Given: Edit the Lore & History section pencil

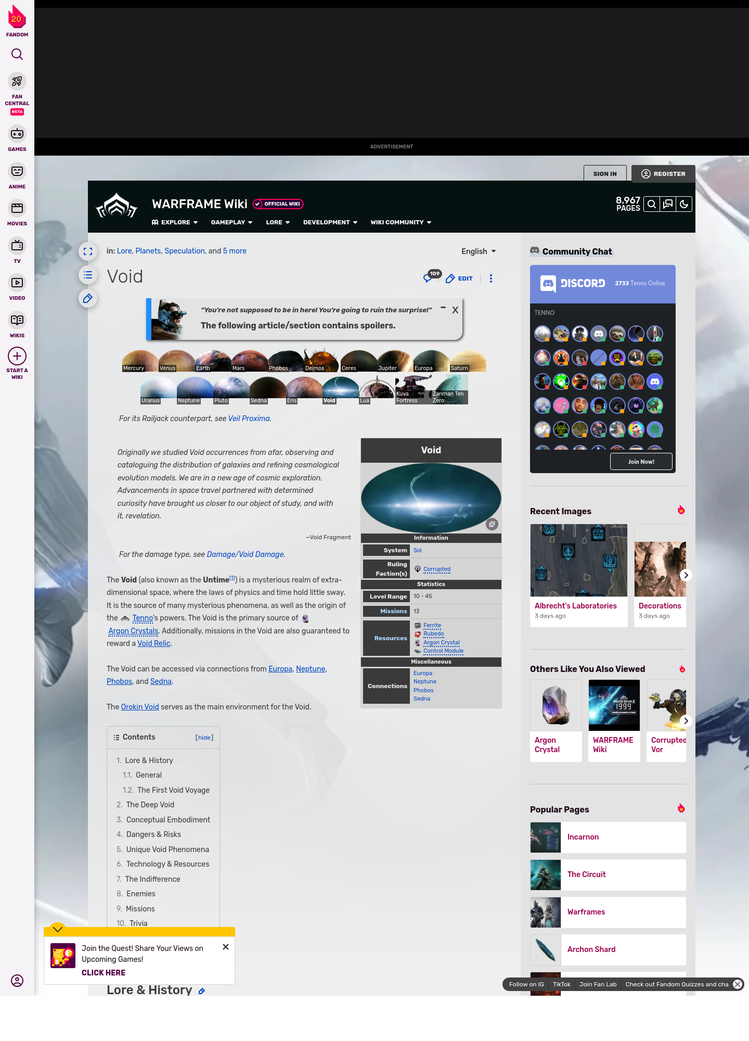Looking at the screenshot, I should (x=202, y=991).
